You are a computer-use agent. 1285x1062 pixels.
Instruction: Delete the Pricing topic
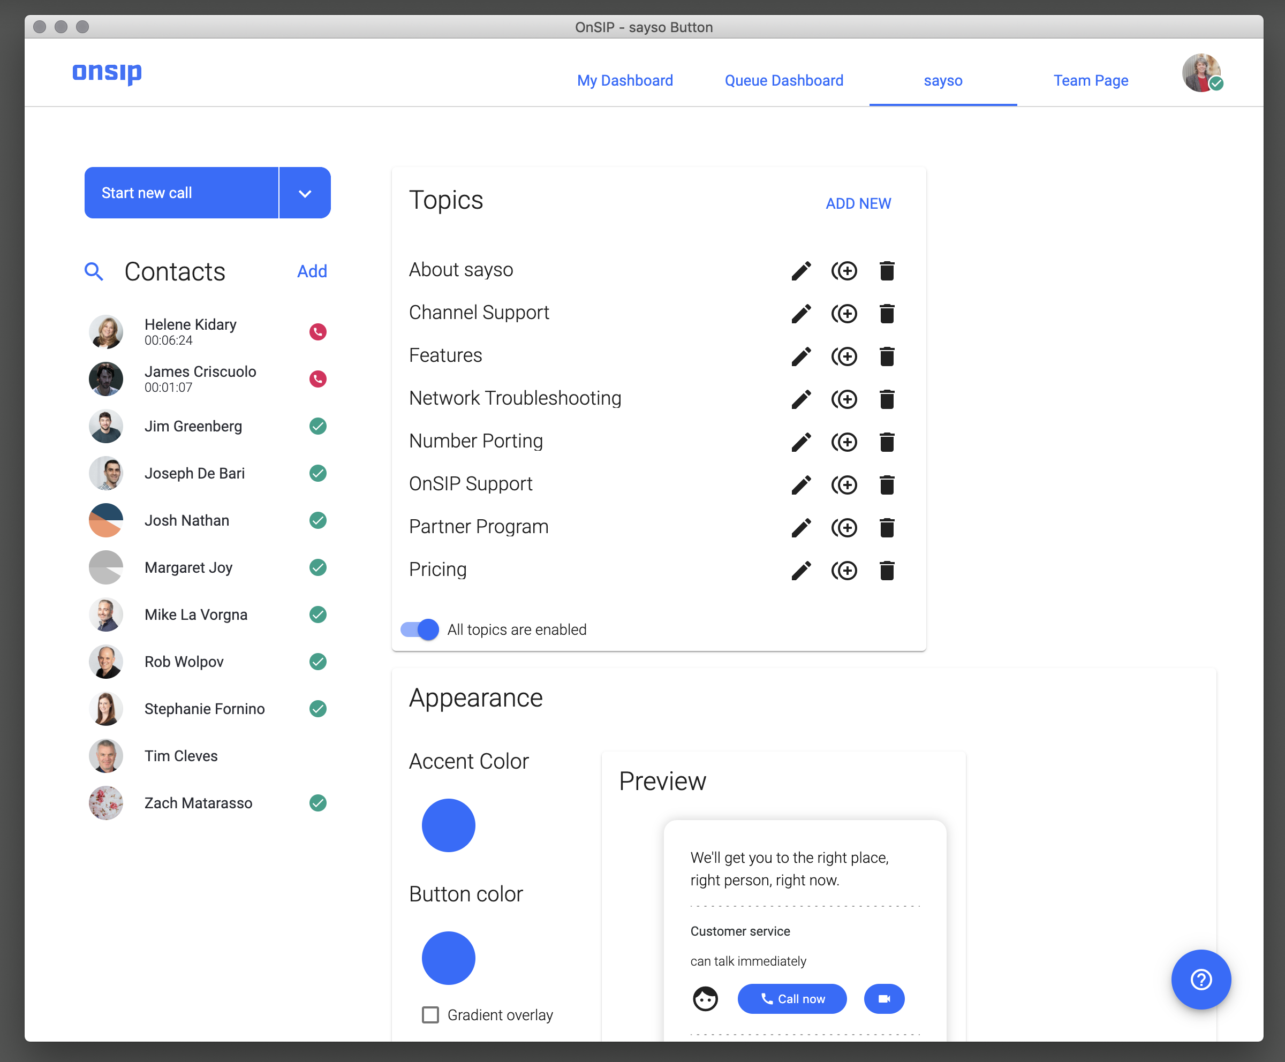coord(887,570)
